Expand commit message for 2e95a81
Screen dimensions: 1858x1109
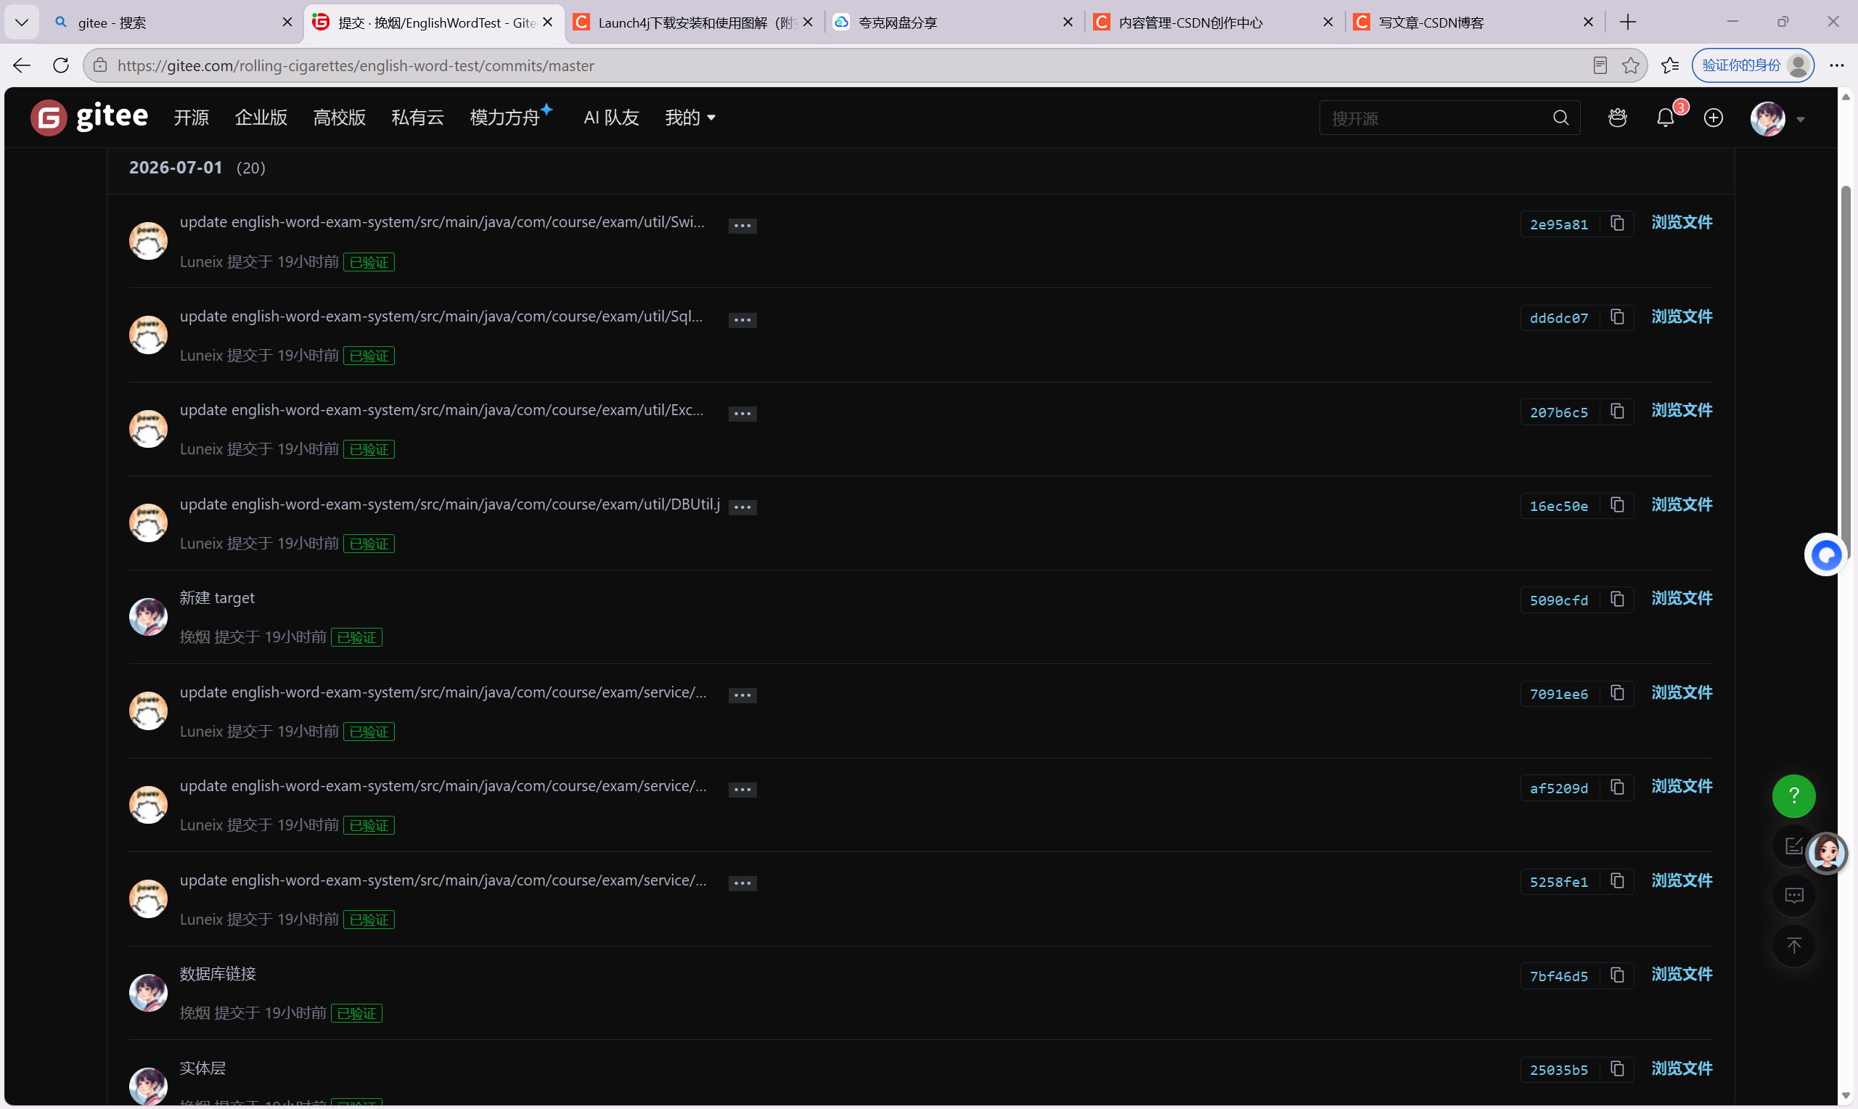click(x=742, y=226)
